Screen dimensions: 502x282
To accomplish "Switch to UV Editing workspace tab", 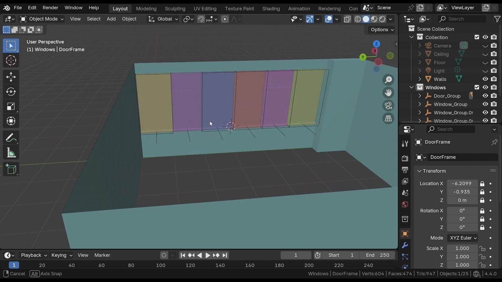I will [205, 8].
